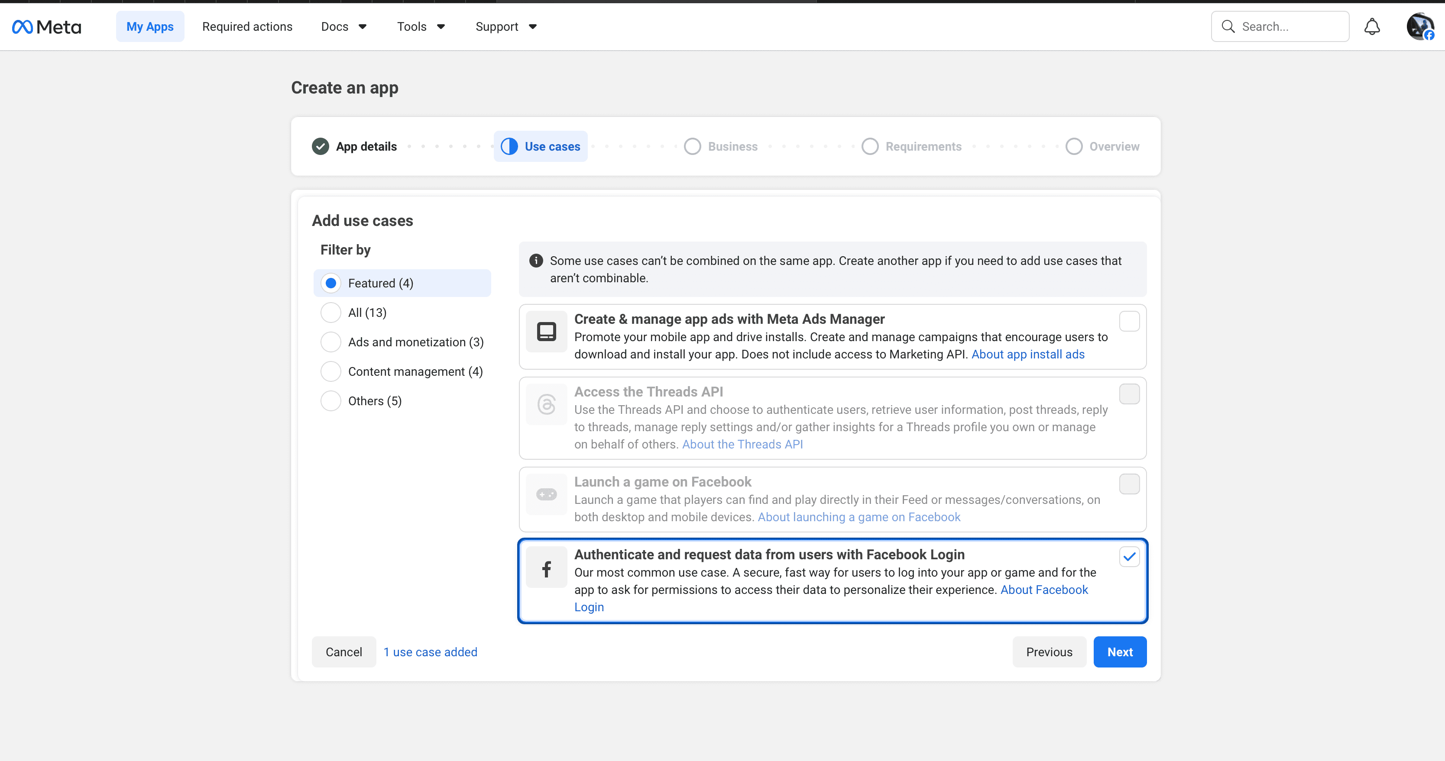This screenshot has height=761, width=1445.
Task: Select Ads and monetization filter
Action: point(331,342)
